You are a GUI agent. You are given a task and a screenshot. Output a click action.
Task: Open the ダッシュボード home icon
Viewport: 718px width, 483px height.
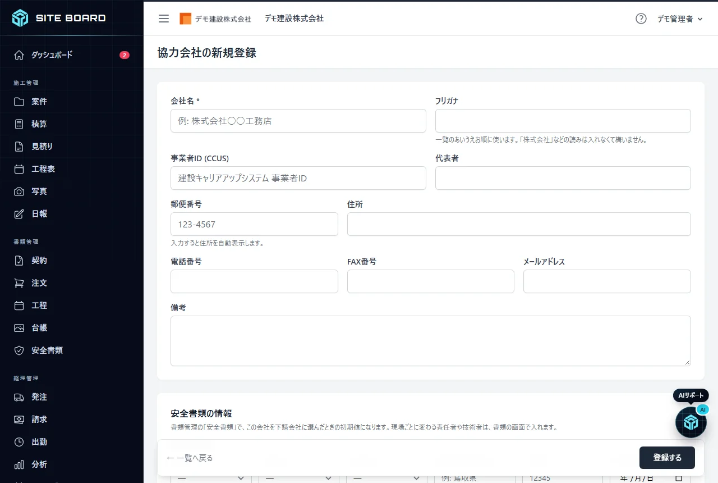(x=19, y=55)
